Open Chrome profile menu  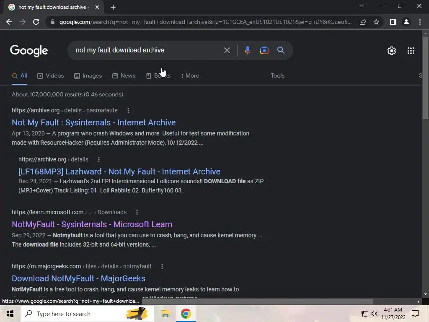click(406, 22)
